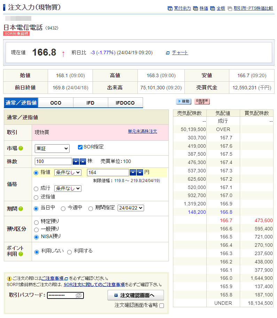Click the 注文確認画面へ button
The height and width of the screenshot is (318, 277).
[135, 295]
